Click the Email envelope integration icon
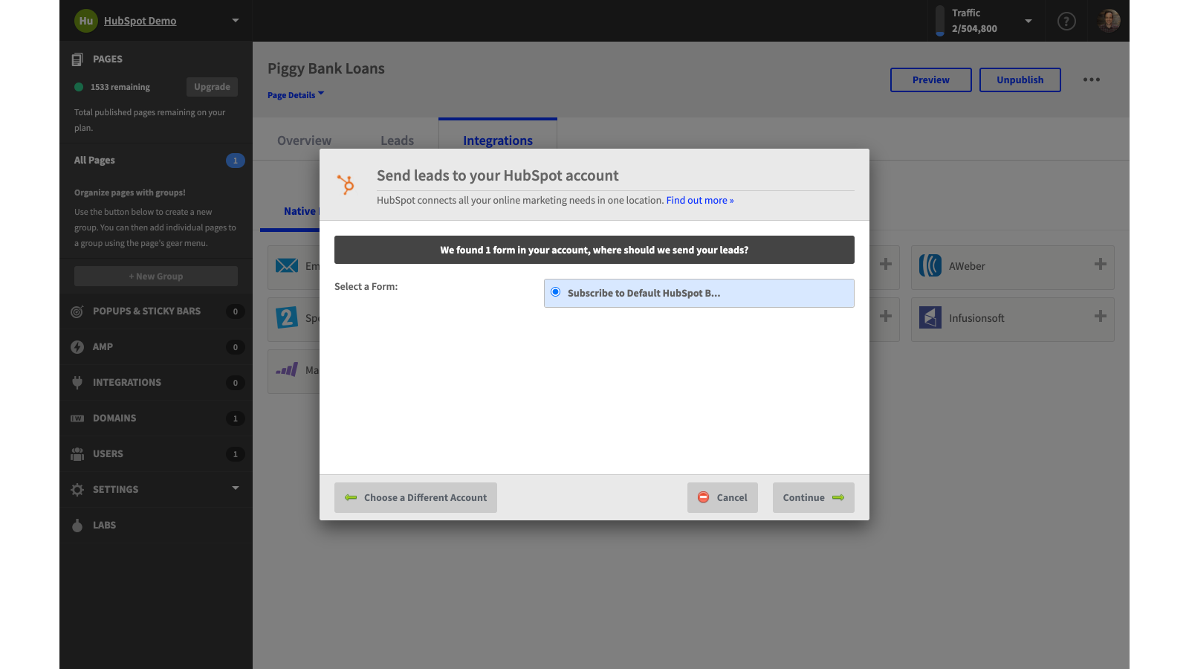The image size is (1189, 669). [287, 266]
